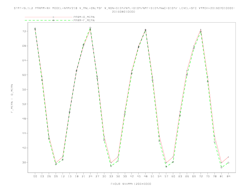Click x-axis tick label 33

coord(111,176)
